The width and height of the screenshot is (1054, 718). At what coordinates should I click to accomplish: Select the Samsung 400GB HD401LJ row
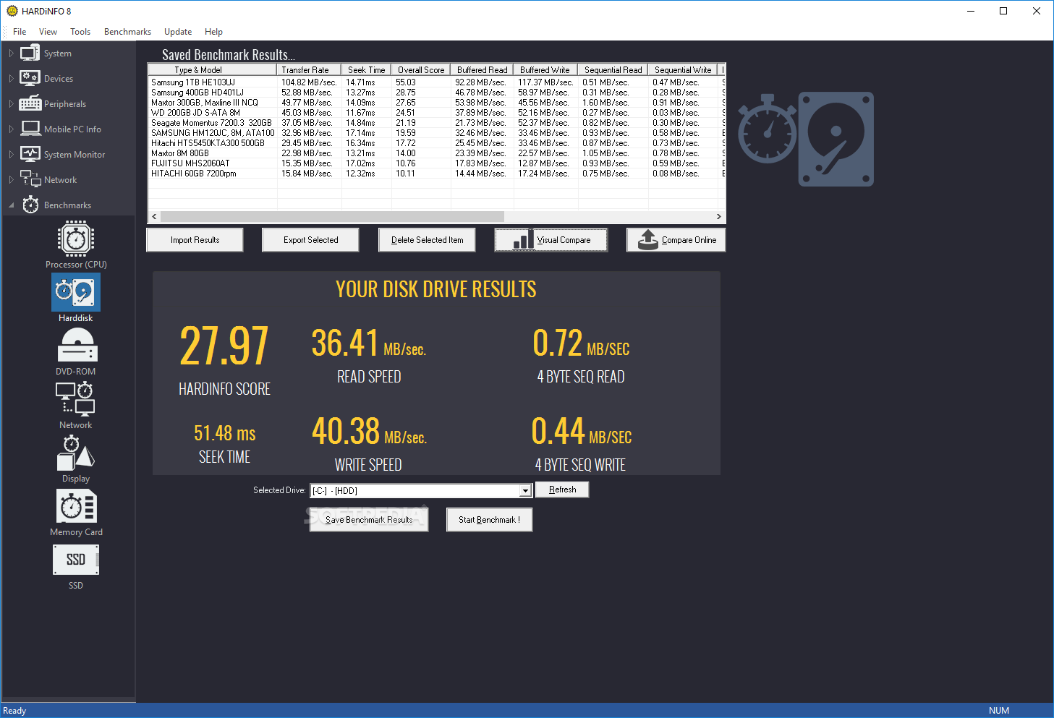click(436, 93)
